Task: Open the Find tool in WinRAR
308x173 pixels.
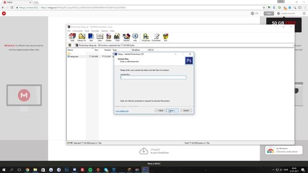Action: click(117, 37)
